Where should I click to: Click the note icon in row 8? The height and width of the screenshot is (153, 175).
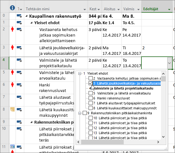(x=12, y=109)
